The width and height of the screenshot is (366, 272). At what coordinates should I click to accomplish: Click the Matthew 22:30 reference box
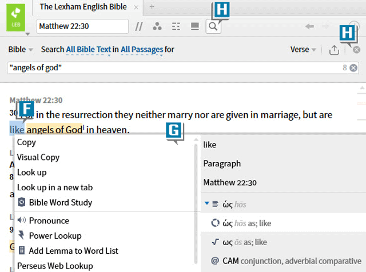coord(82,26)
